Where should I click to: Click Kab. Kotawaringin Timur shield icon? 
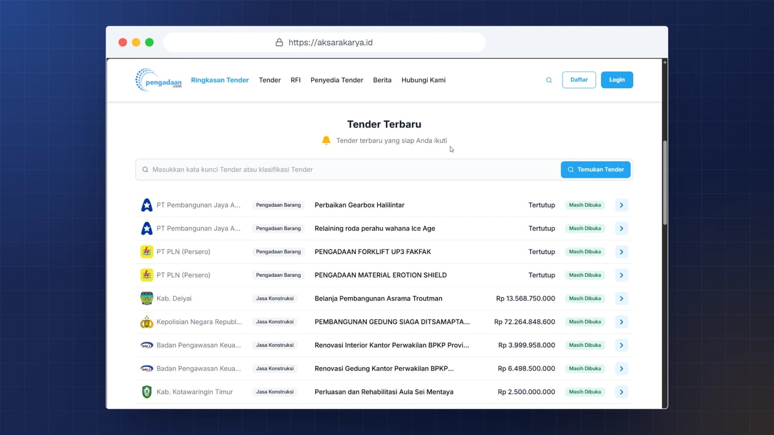147,392
